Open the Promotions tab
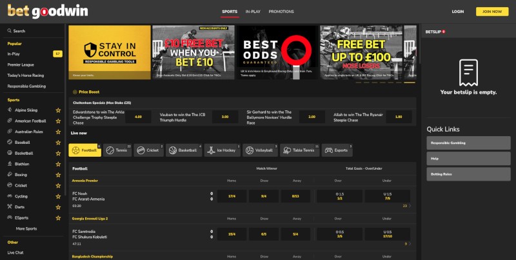The image size is (516, 260). (x=281, y=12)
